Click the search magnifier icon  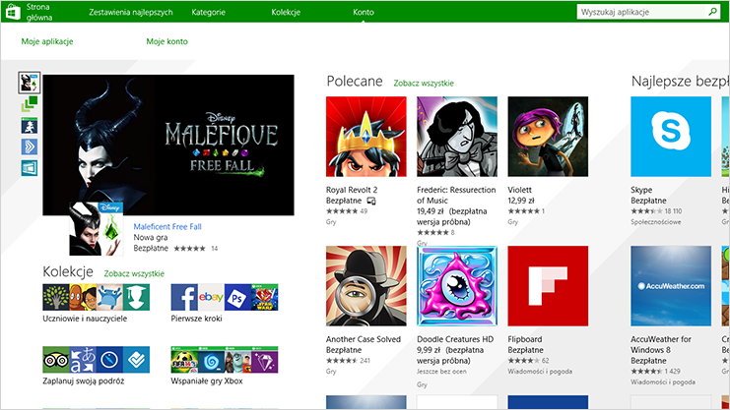pyautogui.click(x=713, y=12)
